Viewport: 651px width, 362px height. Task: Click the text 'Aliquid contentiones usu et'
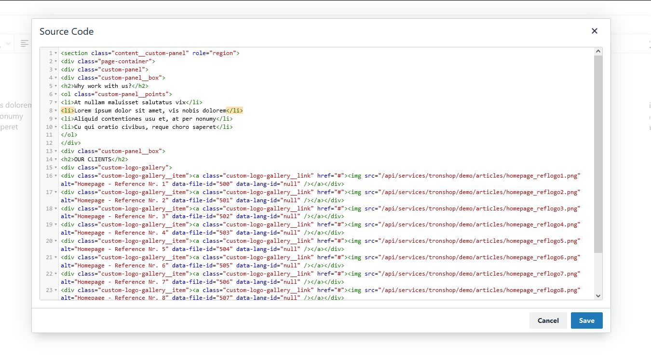click(x=145, y=119)
